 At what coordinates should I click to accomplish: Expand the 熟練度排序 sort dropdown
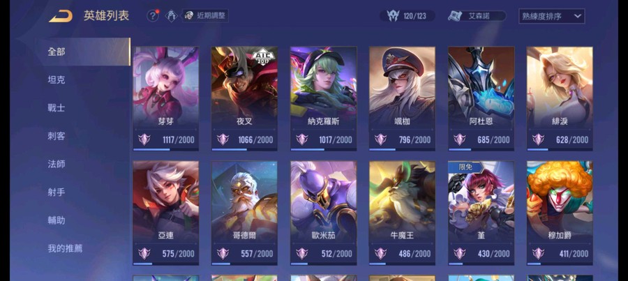click(x=551, y=17)
